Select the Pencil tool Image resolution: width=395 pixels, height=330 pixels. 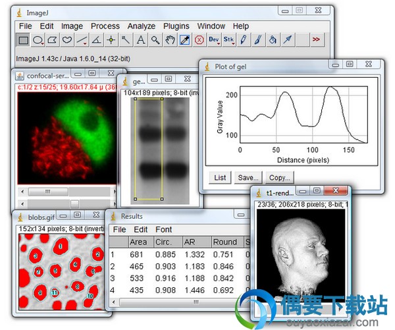pyautogui.click(x=244, y=40)
